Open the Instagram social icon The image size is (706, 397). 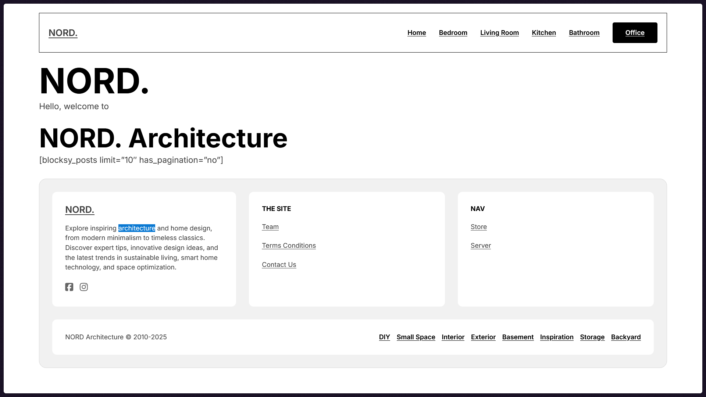pyautogui.click(x=83, y=287)
